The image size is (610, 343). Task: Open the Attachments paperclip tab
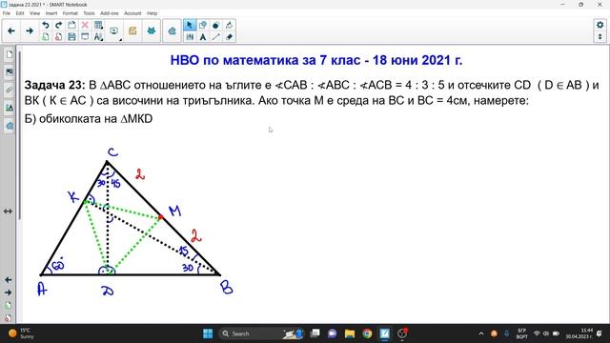[9, 90]
